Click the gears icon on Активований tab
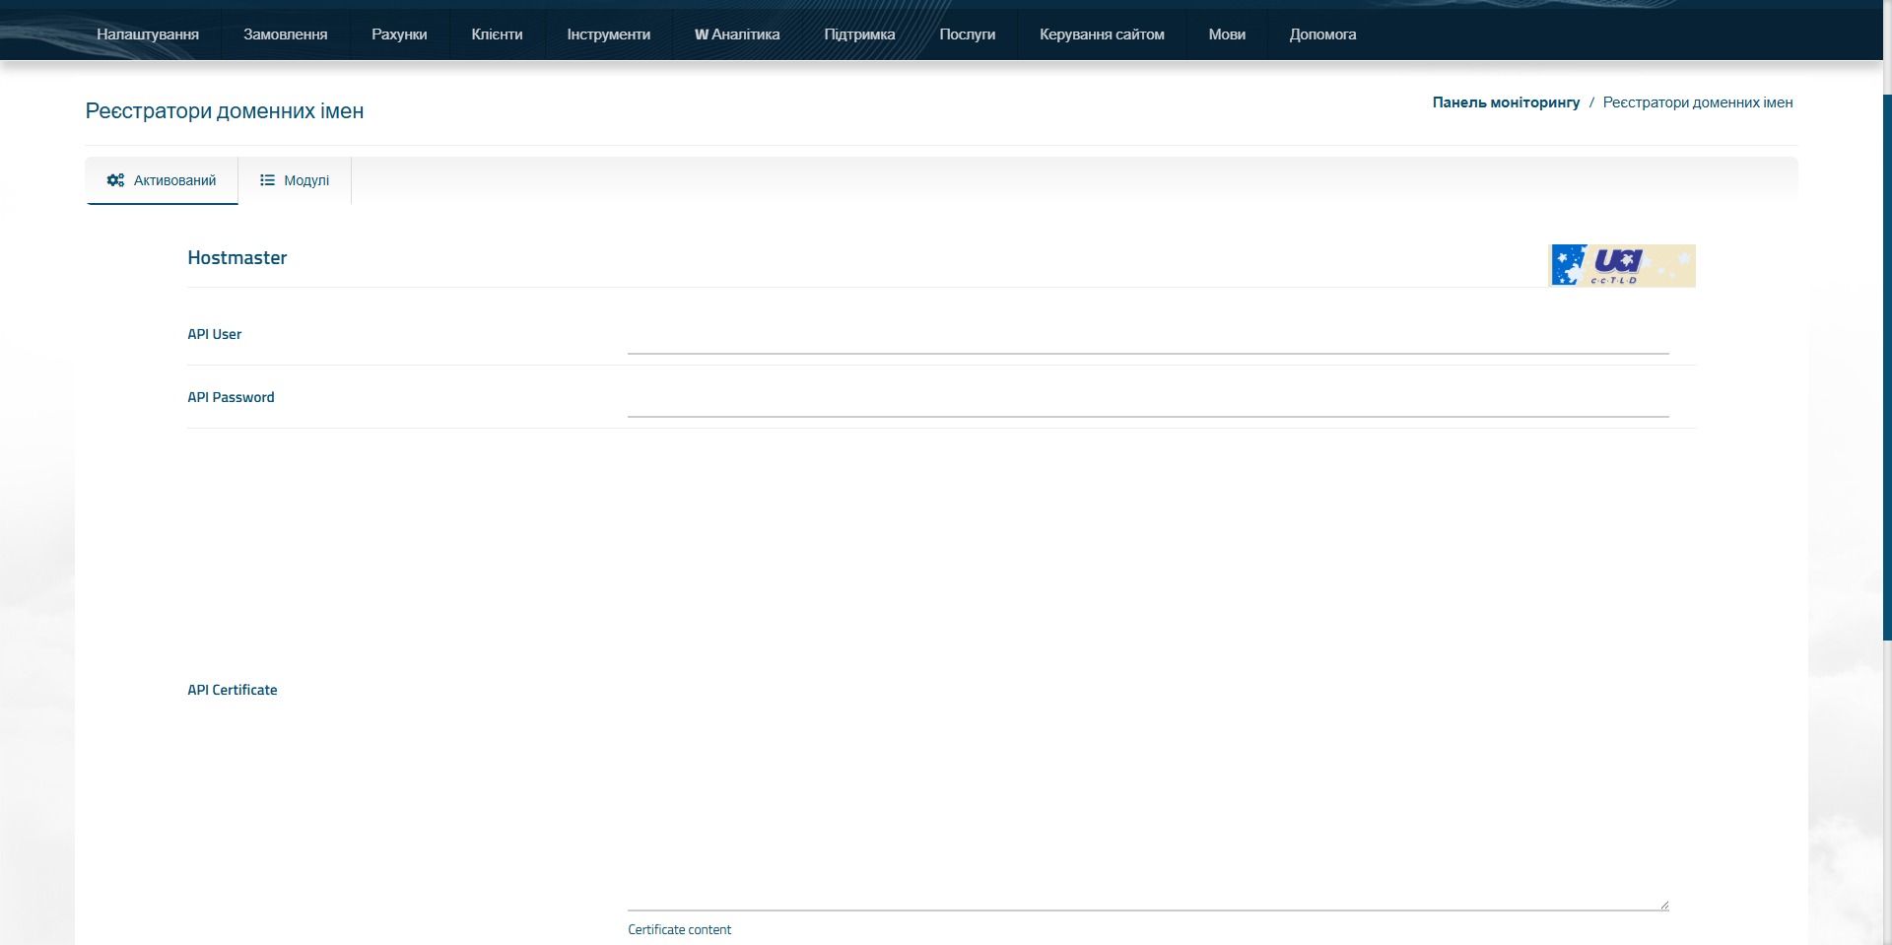 115,180
